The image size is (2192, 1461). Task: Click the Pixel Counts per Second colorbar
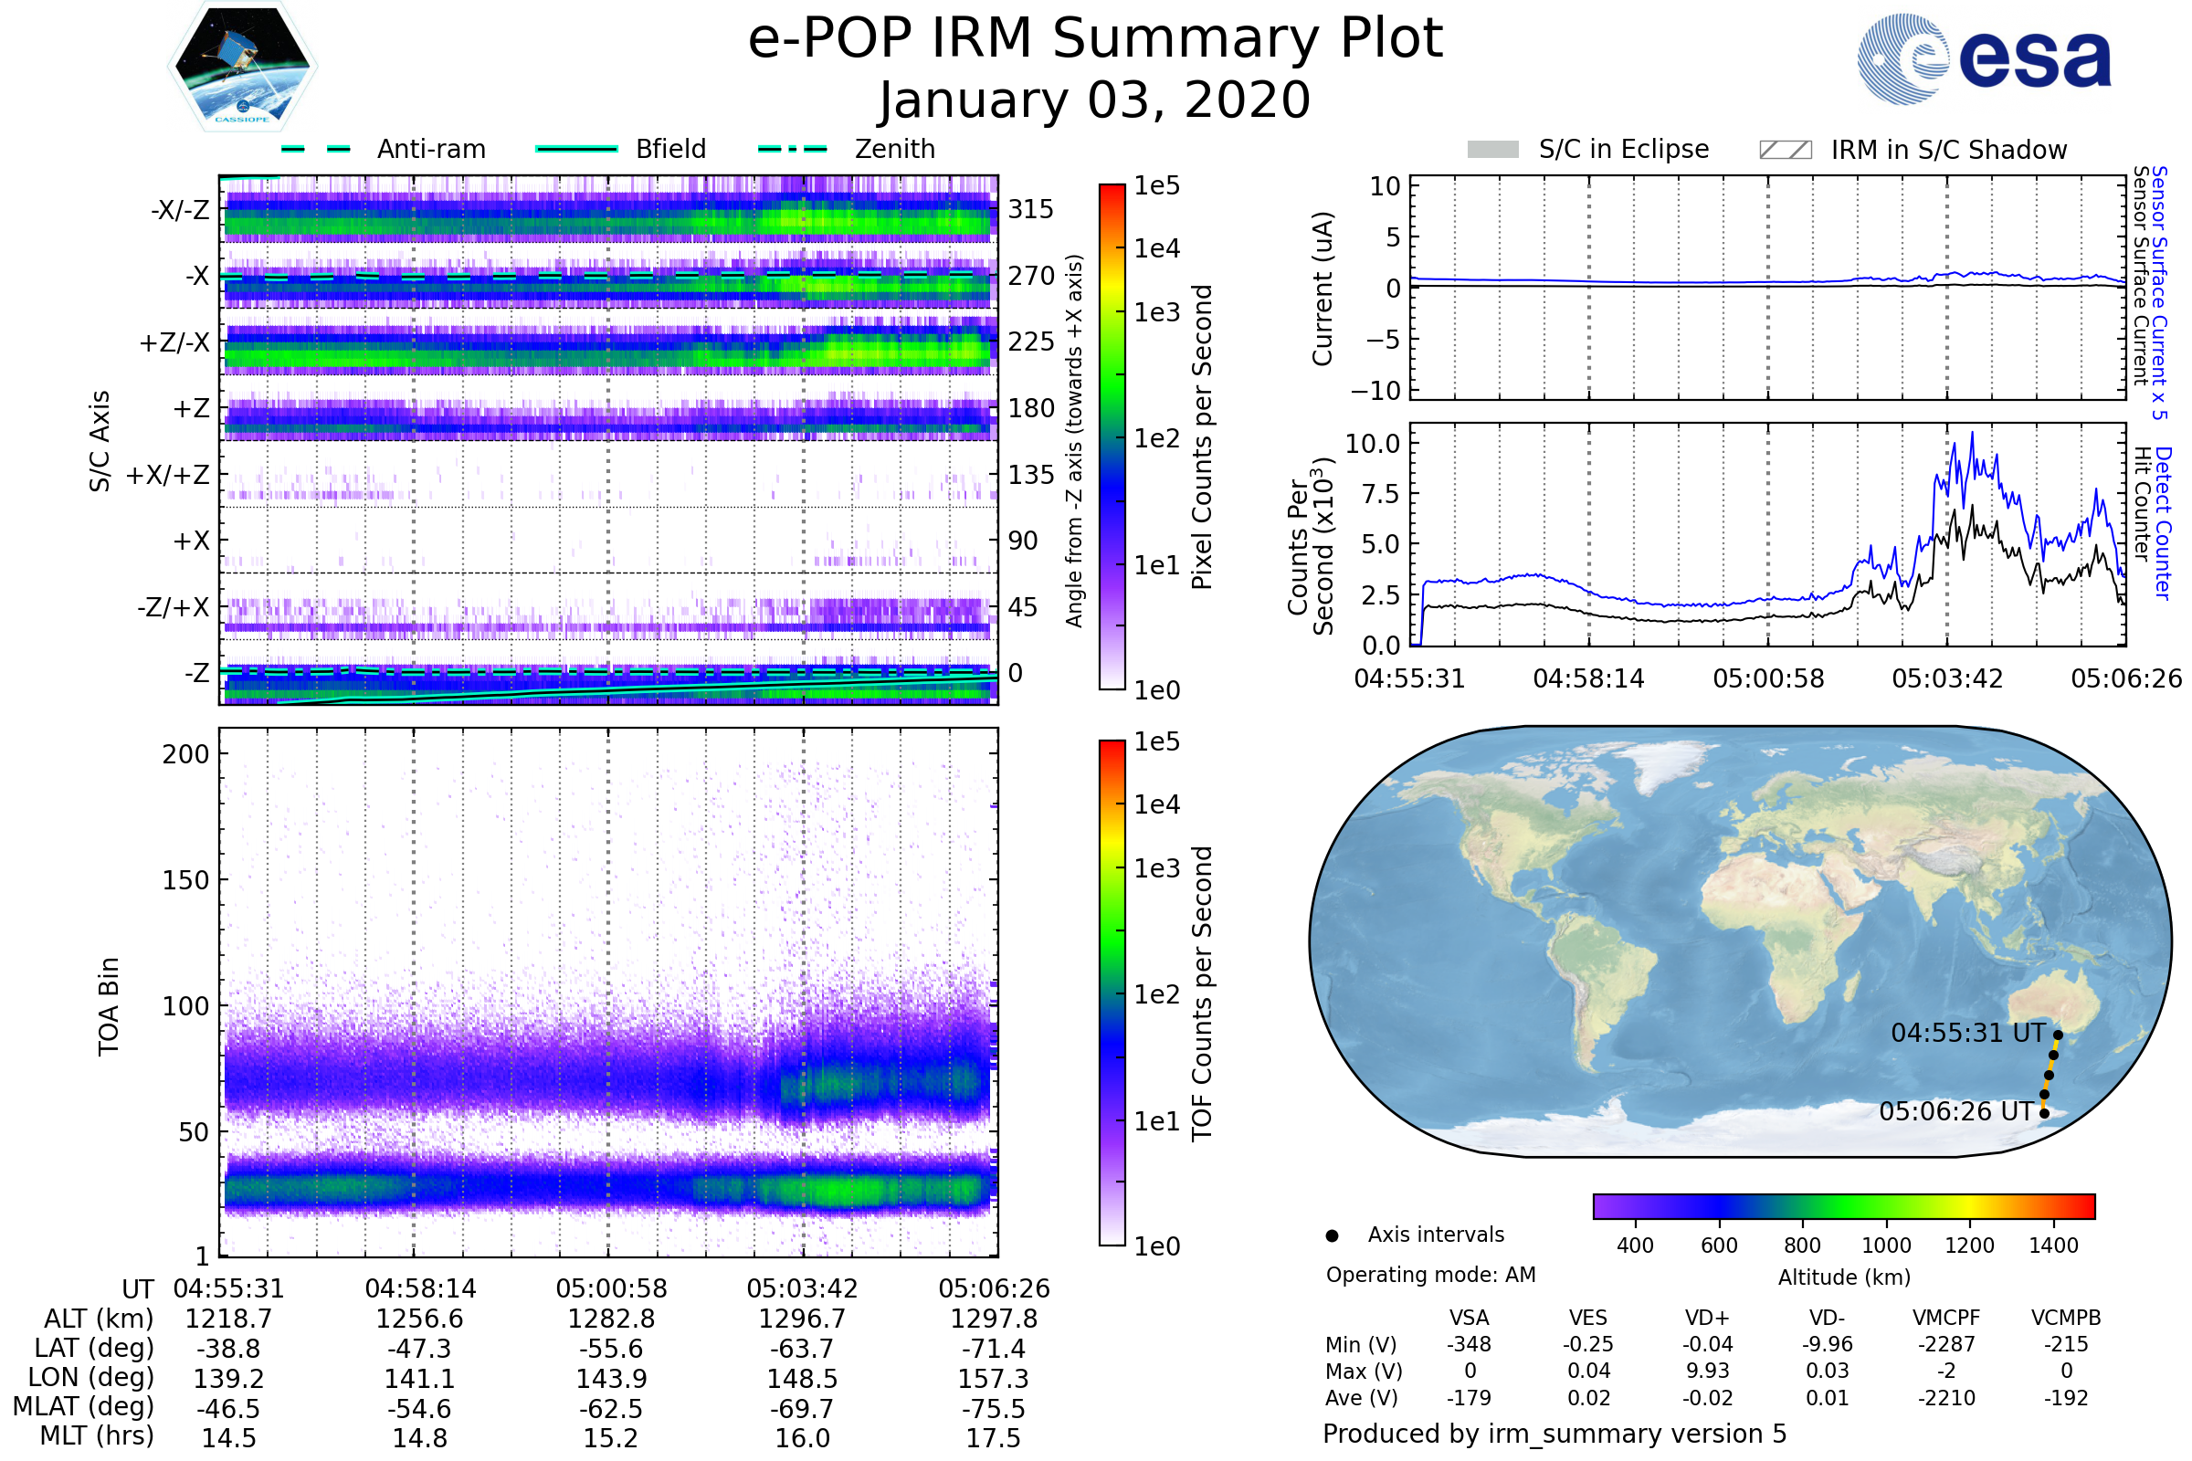[1112, 437]
